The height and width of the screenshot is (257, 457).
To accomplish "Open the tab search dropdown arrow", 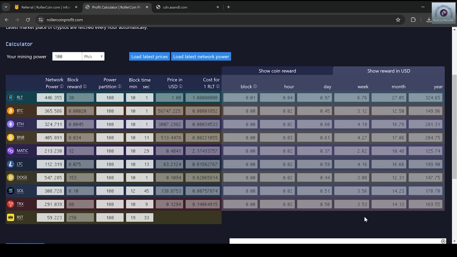I will [x=6, y=7].
